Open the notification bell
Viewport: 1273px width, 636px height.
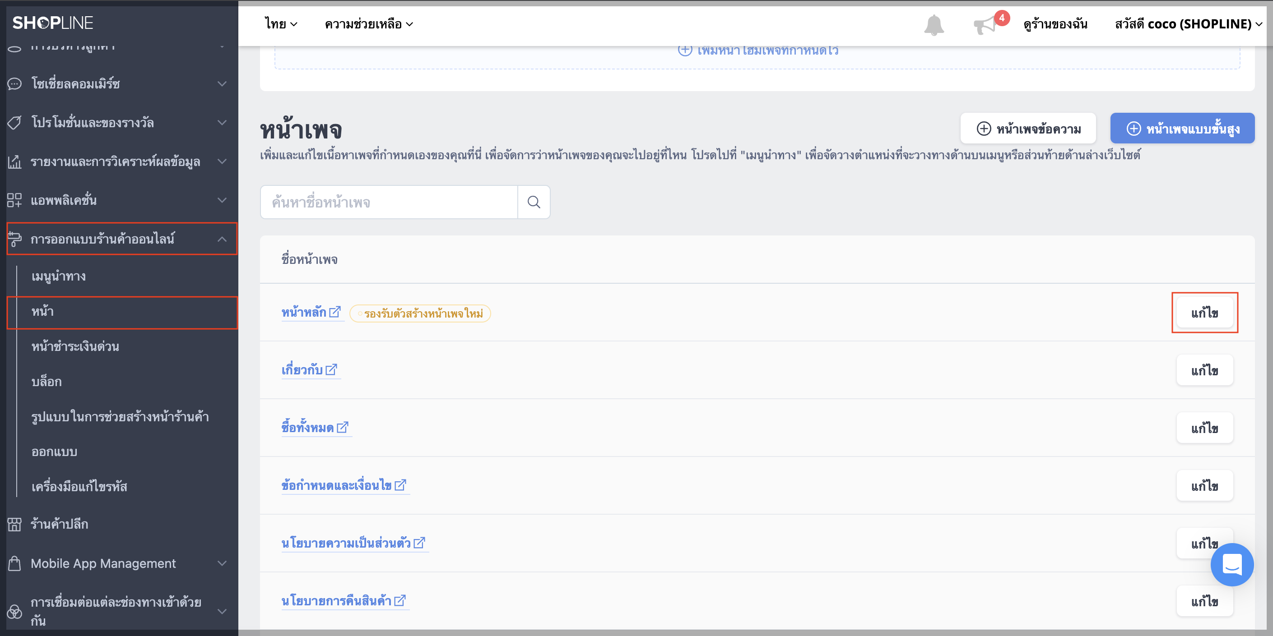[x=934, y=25]
